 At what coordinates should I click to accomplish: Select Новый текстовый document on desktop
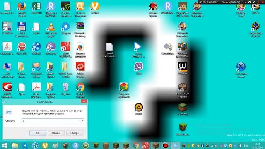click(x=109, y=47)
